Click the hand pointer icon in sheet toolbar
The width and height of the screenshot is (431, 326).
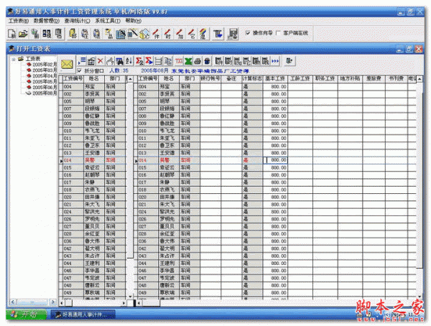click(110, 61)
